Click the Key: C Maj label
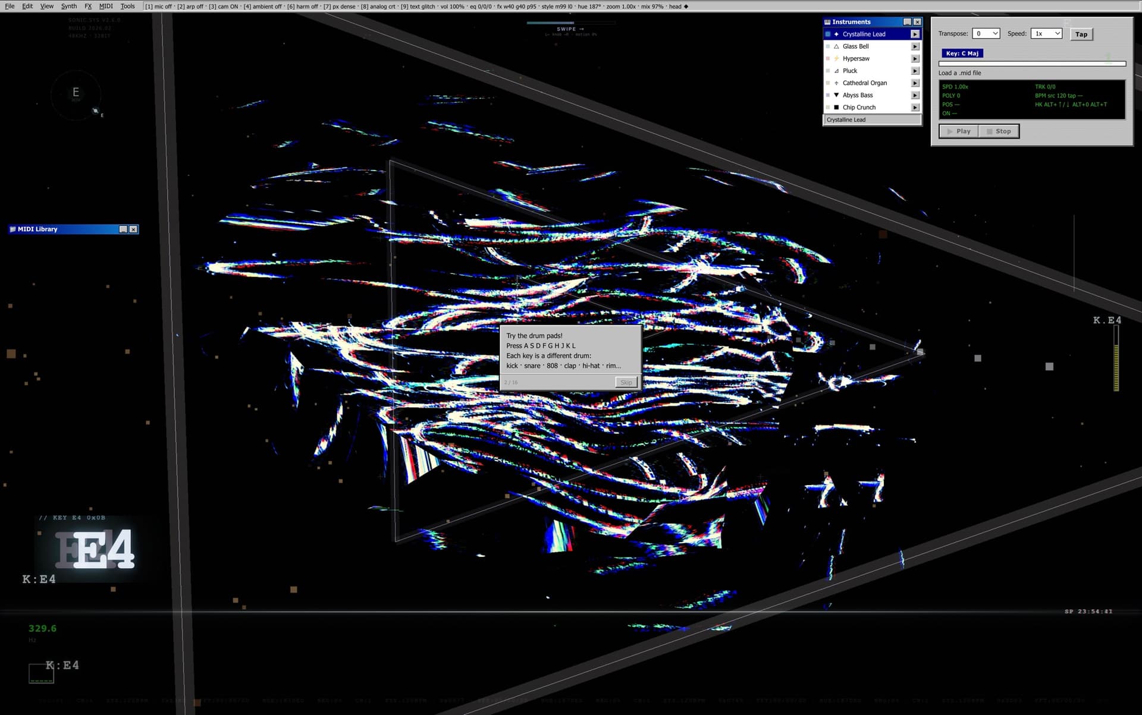 pos(962,53)
